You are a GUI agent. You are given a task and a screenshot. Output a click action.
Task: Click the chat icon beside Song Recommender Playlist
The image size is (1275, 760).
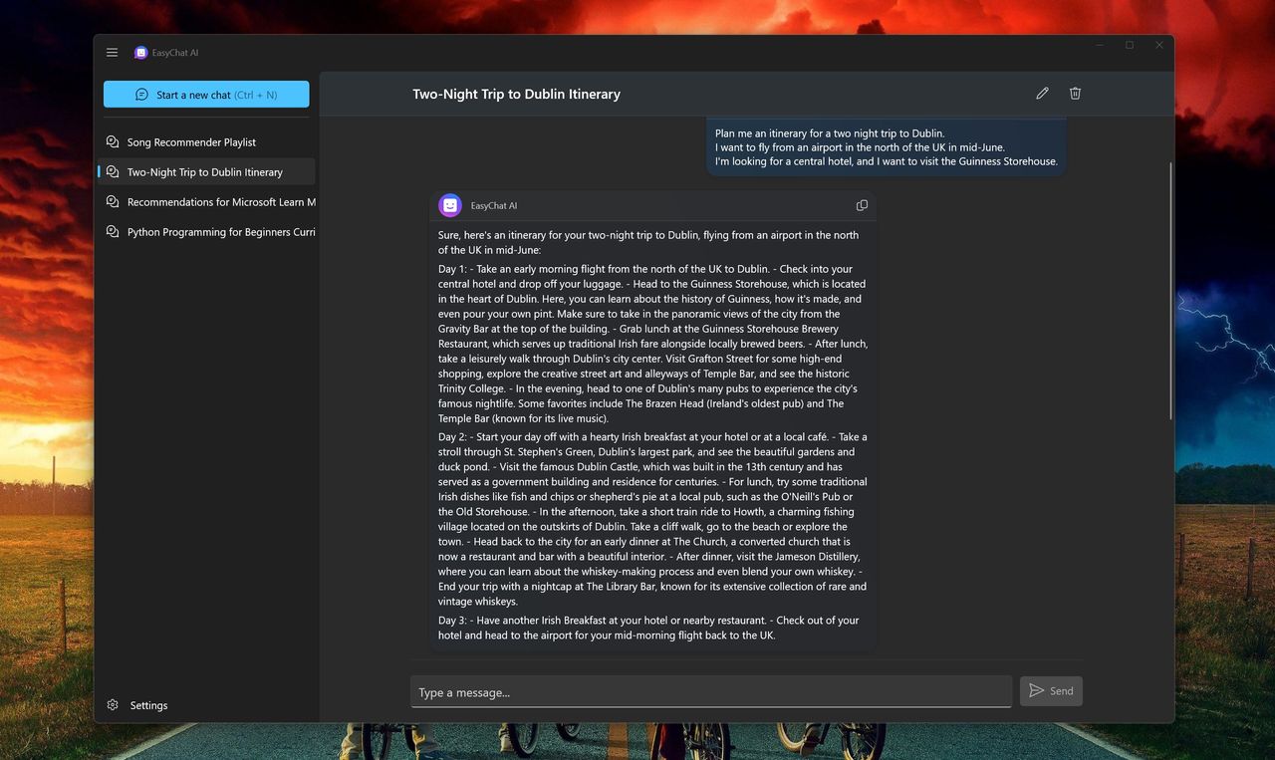(x=113, y=142)
